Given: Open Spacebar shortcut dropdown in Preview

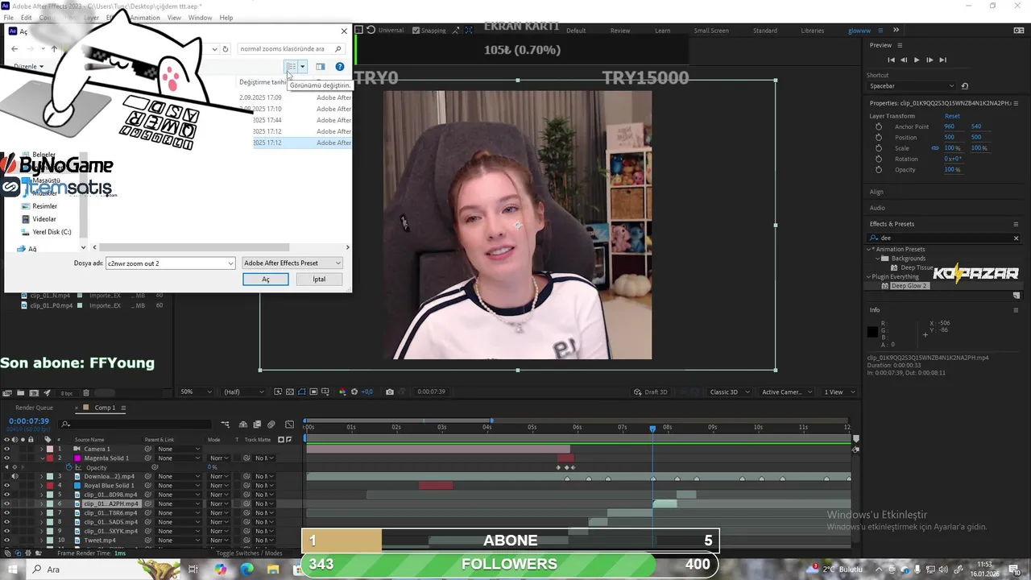Looking at the screenshot, I should pos(912,86).
